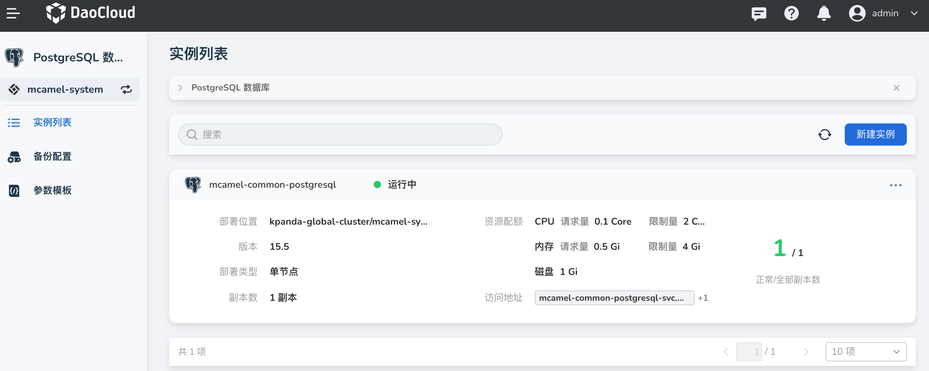Click the DaoCloud logo
Screen dimensions: 929x371
tap(91, 13)
